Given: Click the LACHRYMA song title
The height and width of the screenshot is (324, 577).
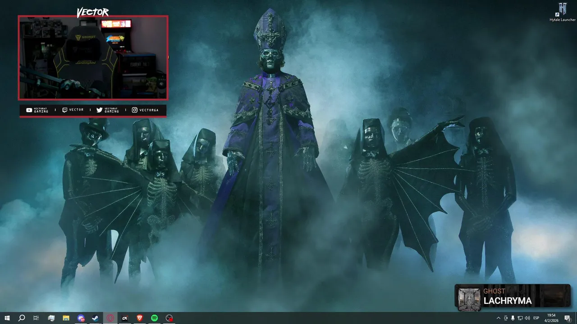Looking at the screenshot, I should coord(508,301).
